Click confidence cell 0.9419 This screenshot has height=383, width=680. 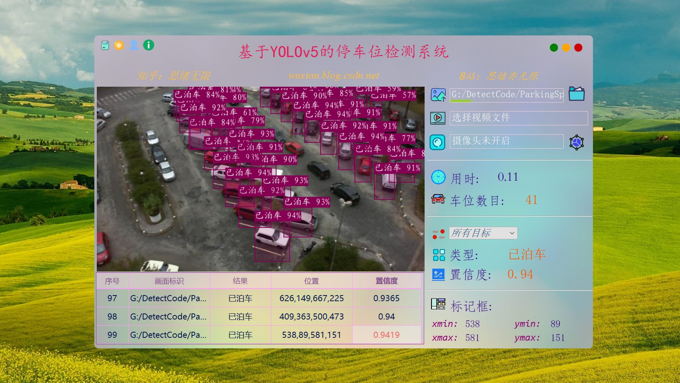[x=386, y=335]
